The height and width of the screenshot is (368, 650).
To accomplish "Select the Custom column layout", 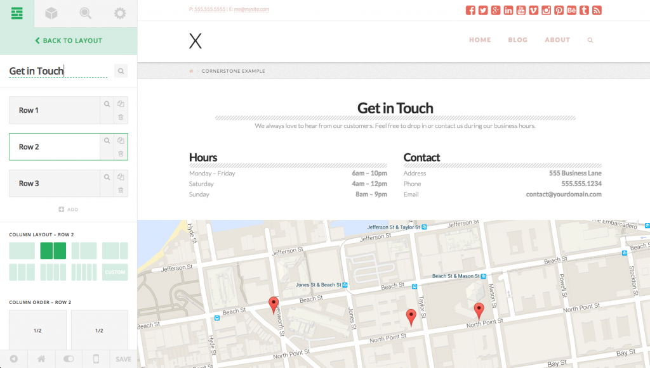I will coord(115,272).
